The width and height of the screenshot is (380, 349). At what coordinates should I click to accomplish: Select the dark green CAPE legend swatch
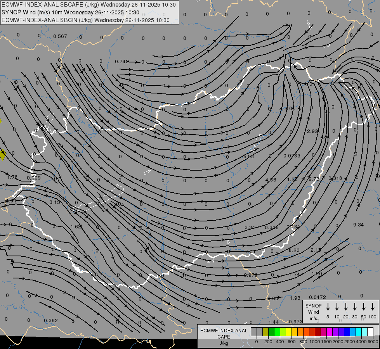click(271, 332)
